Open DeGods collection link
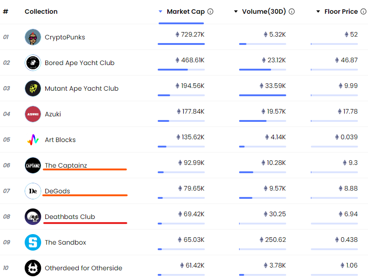This screenshot has width=368, height=279. click(57, 191)
